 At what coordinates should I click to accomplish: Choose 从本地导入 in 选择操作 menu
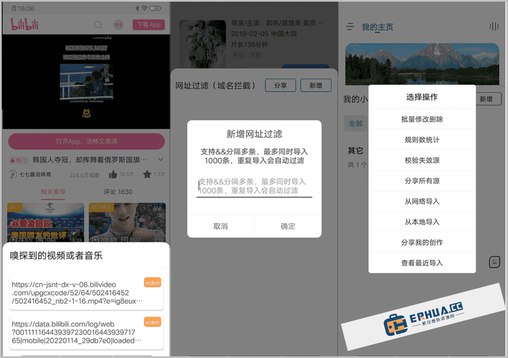(422, 222)
